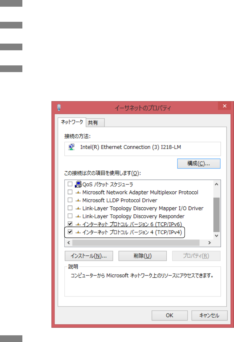Select the QoS パケット スケジューラ row text

[x=108, y=184]
